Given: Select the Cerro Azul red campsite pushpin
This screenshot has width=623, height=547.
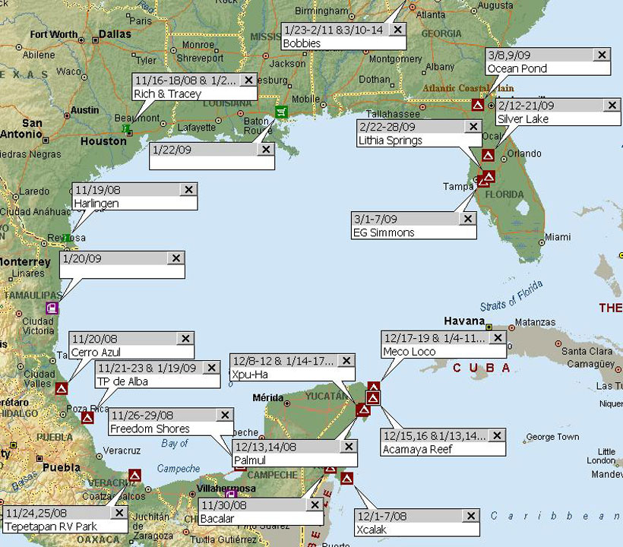Looking at the screenshot, I should point(62,388).
